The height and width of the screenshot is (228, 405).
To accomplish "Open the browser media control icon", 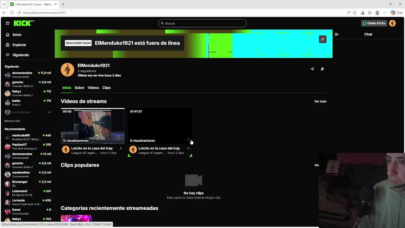I will point(362,13).
